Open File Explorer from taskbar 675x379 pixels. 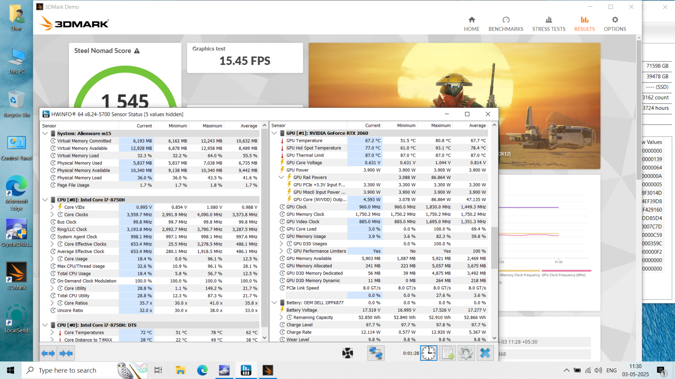(181, 370)
